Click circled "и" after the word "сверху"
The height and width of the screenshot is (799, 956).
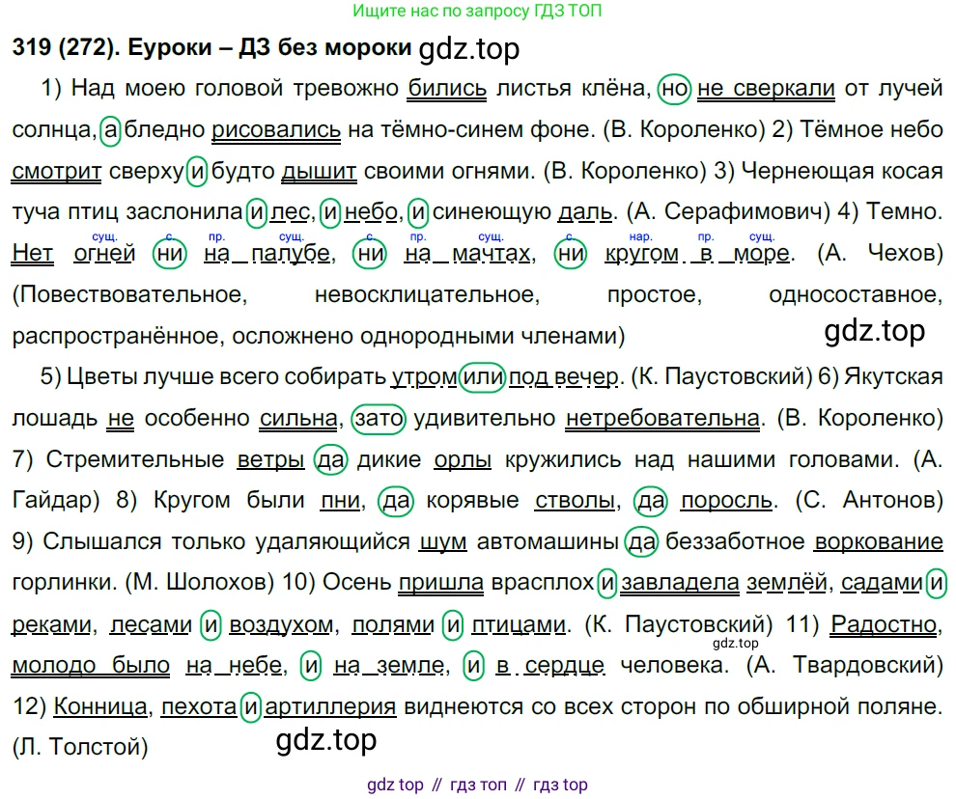pos(198,172)
